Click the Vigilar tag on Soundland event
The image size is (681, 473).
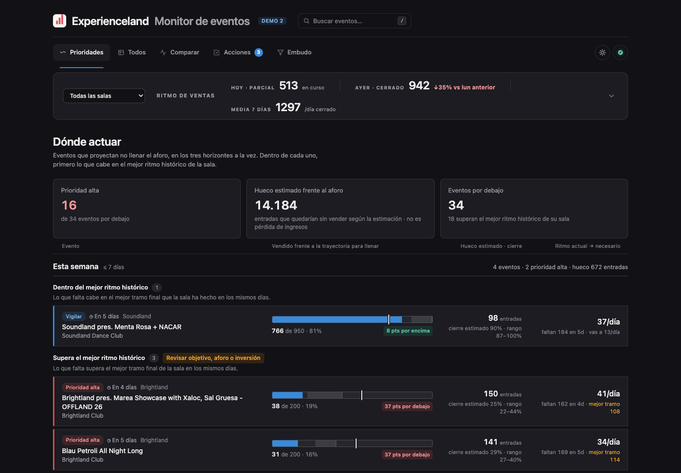(74, 316)
